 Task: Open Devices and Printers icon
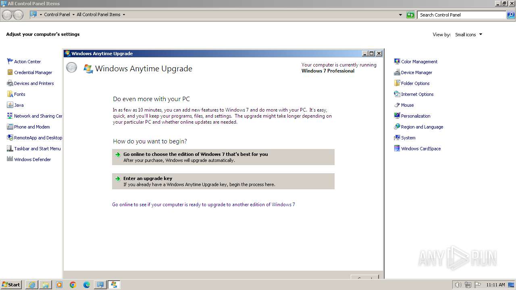(x=10, y=83)
